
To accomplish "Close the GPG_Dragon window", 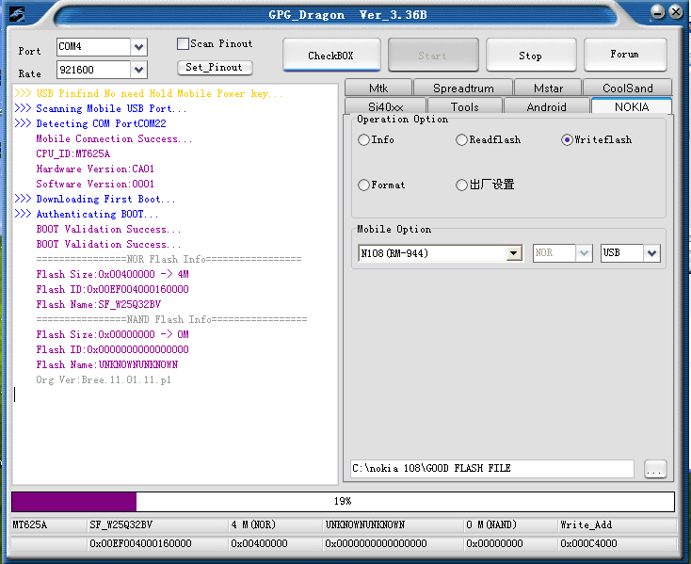I will [676, 11].
